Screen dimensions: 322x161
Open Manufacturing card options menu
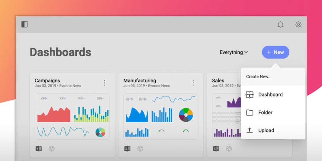193,83
